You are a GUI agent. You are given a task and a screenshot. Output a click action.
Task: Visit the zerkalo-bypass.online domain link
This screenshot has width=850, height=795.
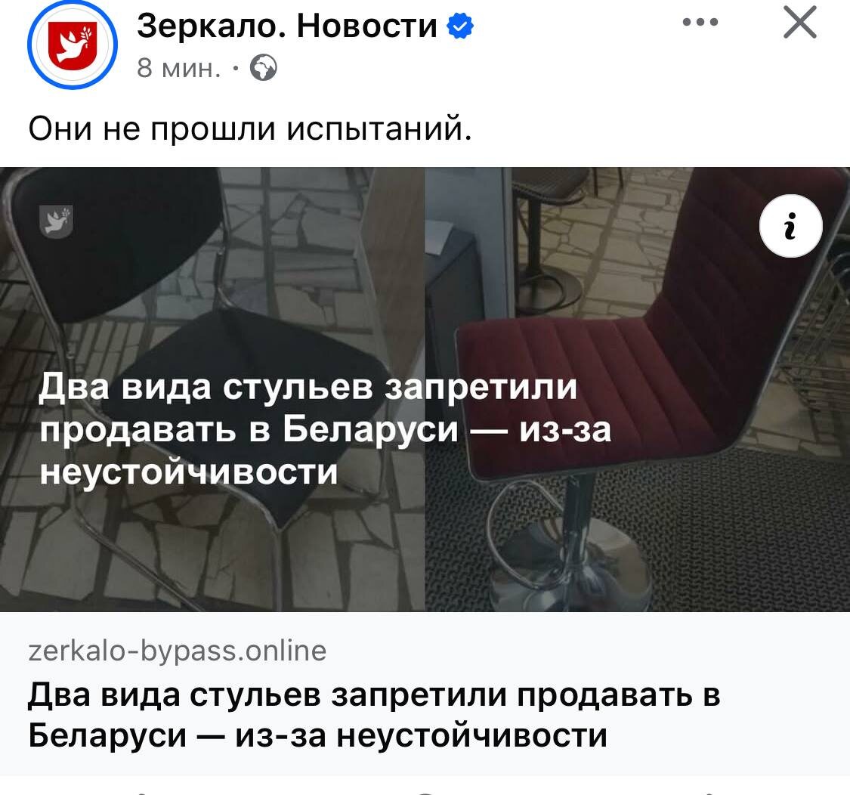point(178,650)
